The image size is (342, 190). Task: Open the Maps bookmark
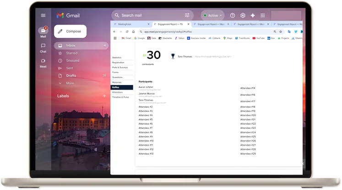(228, 38)
